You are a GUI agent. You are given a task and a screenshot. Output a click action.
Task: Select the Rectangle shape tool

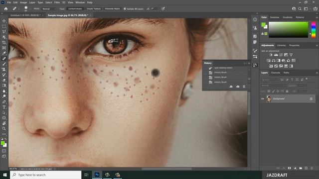pyautogui.click(x=4, y=118)
